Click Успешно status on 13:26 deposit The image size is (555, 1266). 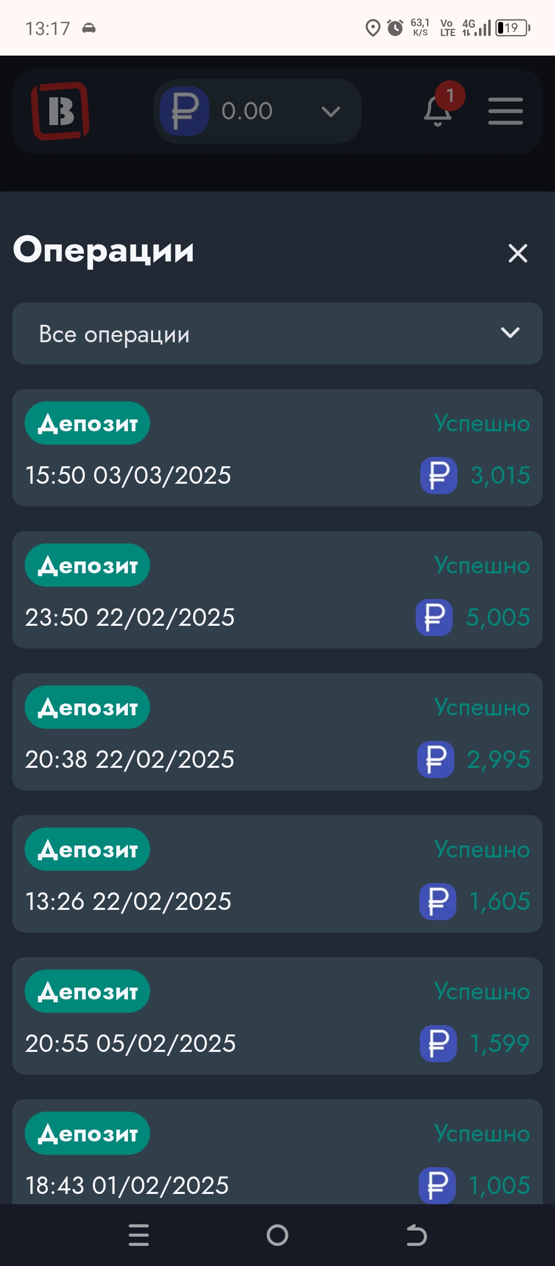[x=482, y=850]
